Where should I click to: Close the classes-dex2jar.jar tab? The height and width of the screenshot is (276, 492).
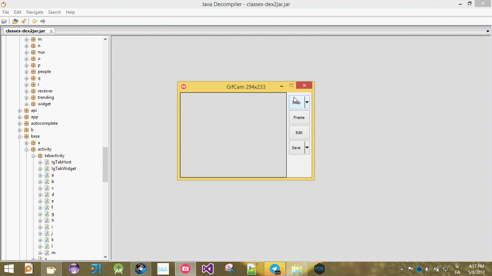click(51, 31)
